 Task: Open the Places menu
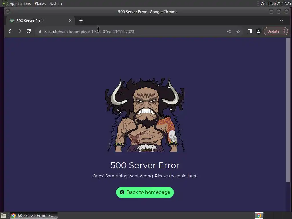[x=40, y=3]
